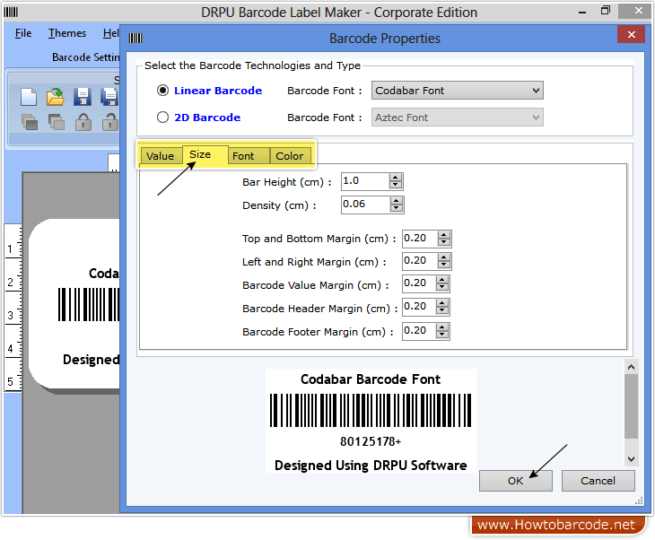This screenshot has height=540, width=655.
Task: Open the disabled Aztec Font dropdown
Action: [x=458, y=118]
